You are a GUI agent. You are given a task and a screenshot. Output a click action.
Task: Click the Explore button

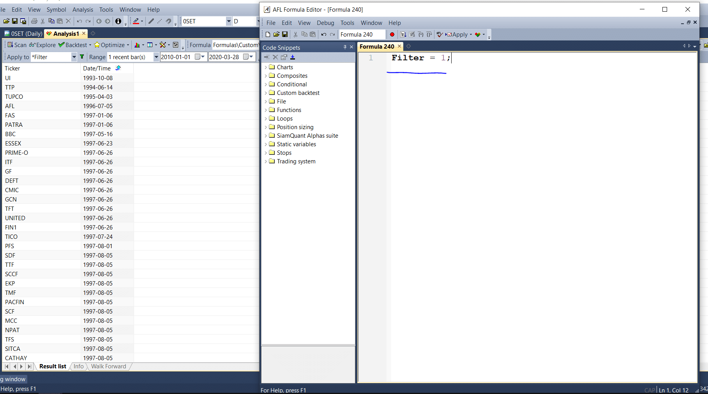(x=42, y=45)
